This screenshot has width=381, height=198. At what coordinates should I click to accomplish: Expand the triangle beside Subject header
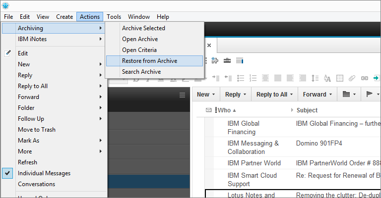(292, 110)
